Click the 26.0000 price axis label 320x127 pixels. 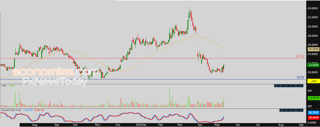(312, 45)
